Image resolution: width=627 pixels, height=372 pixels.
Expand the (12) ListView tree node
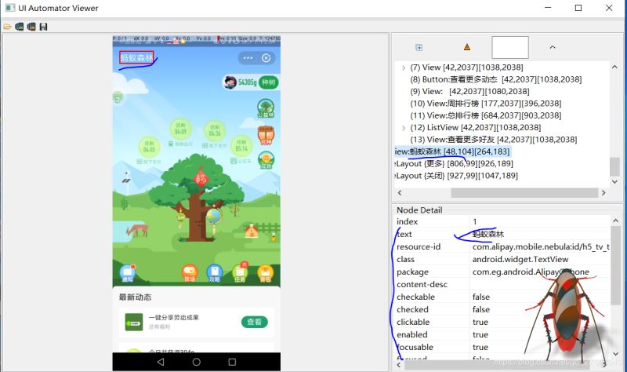[x=404, y=128]
